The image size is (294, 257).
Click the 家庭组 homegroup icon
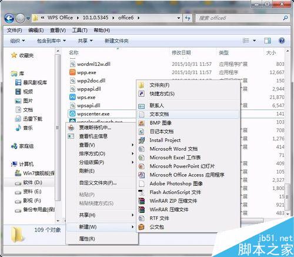(x=14, y=146)
